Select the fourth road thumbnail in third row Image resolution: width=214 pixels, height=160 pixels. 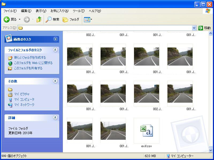pos(180,94)
